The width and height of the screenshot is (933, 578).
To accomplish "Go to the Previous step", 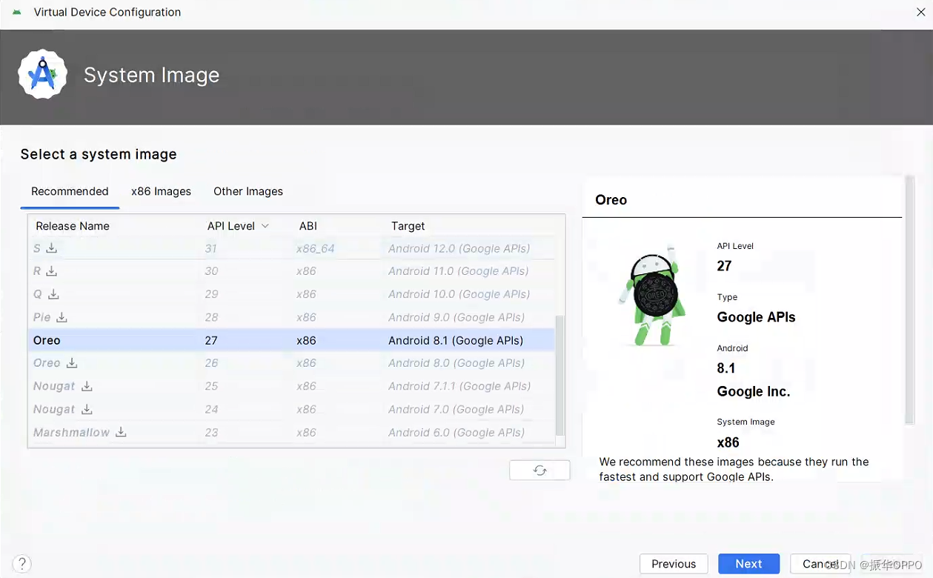I will point(674,564).
